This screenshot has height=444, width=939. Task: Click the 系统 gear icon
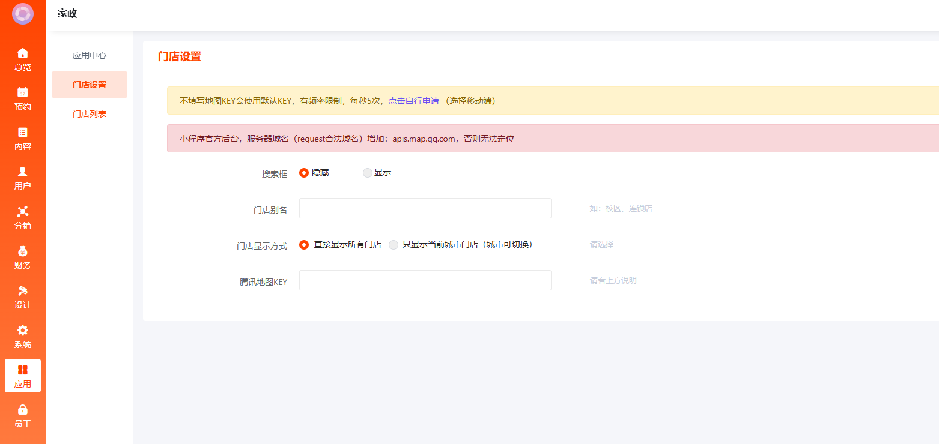pos(23,330)
